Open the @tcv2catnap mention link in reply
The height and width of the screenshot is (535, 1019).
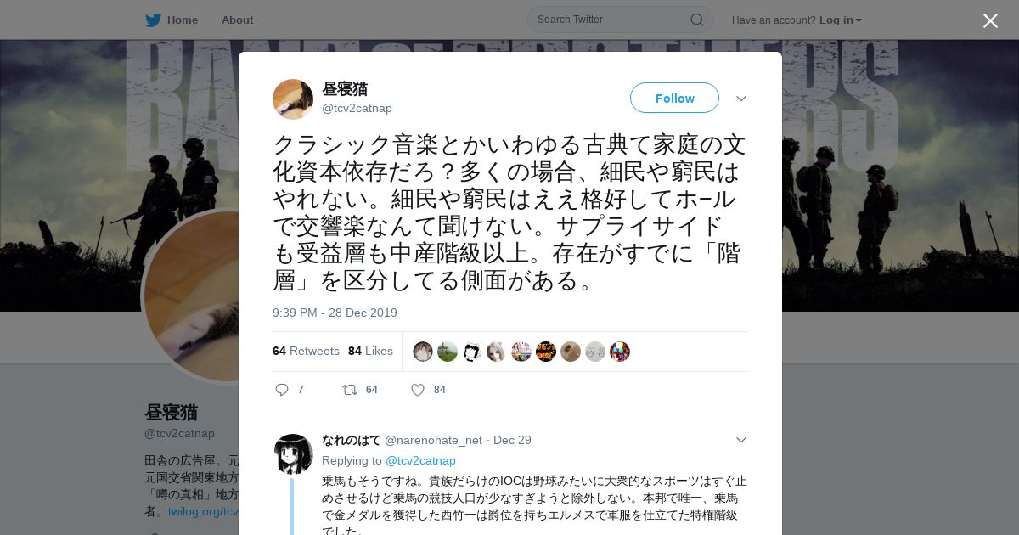tap(420, 460)
